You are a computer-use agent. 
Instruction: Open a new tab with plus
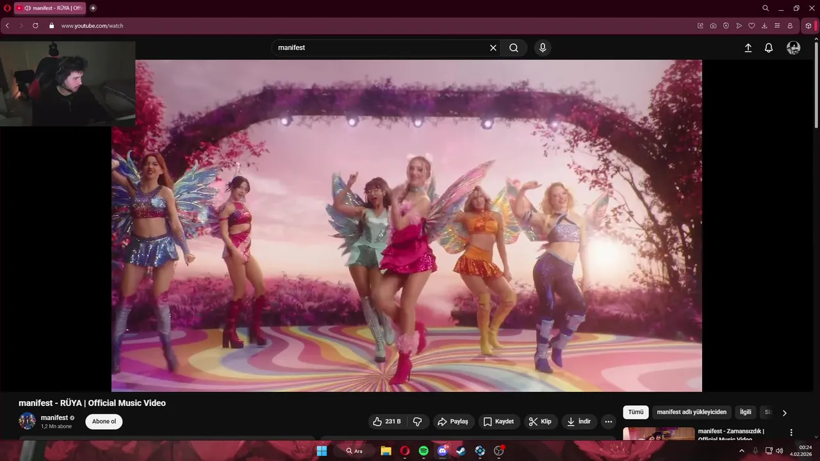93,8
